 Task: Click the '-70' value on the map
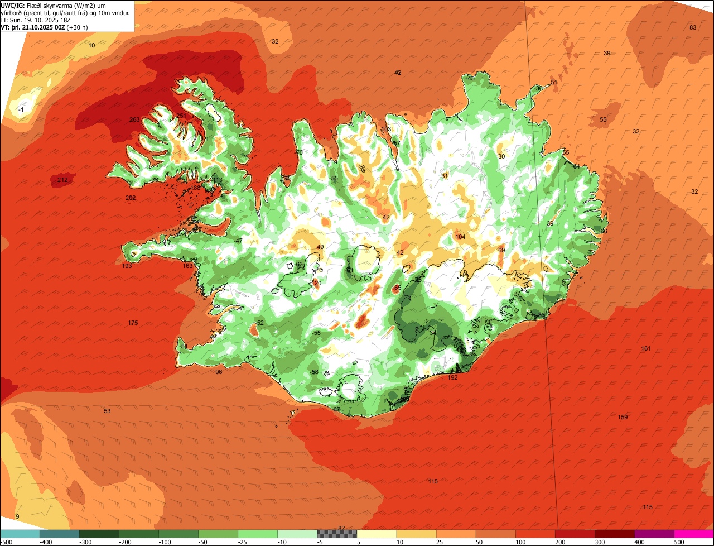298,152
